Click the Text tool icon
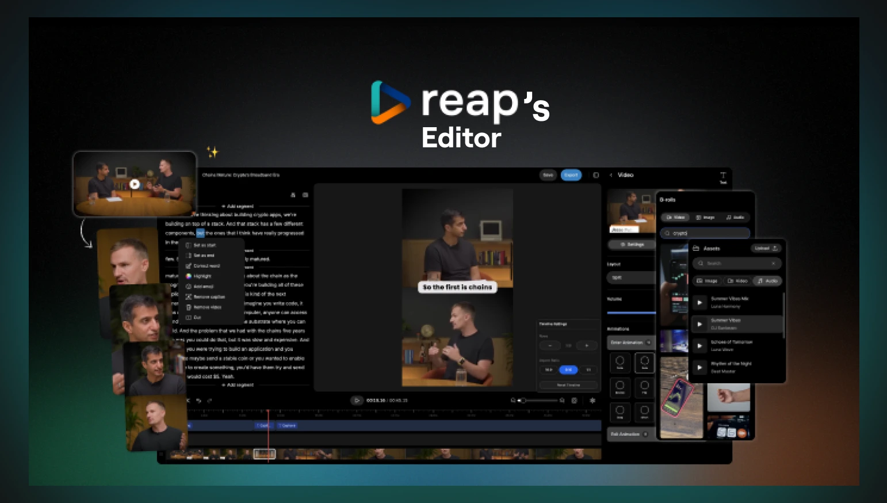 pos(723,176)
